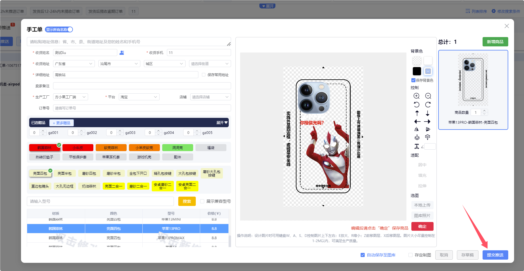
Task: Increase the gz001 gift quantity
Action: (43, 131)
